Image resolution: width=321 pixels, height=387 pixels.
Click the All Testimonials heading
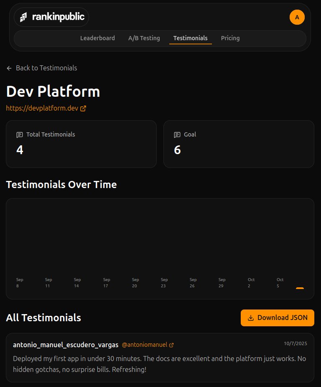coord(43,318)
